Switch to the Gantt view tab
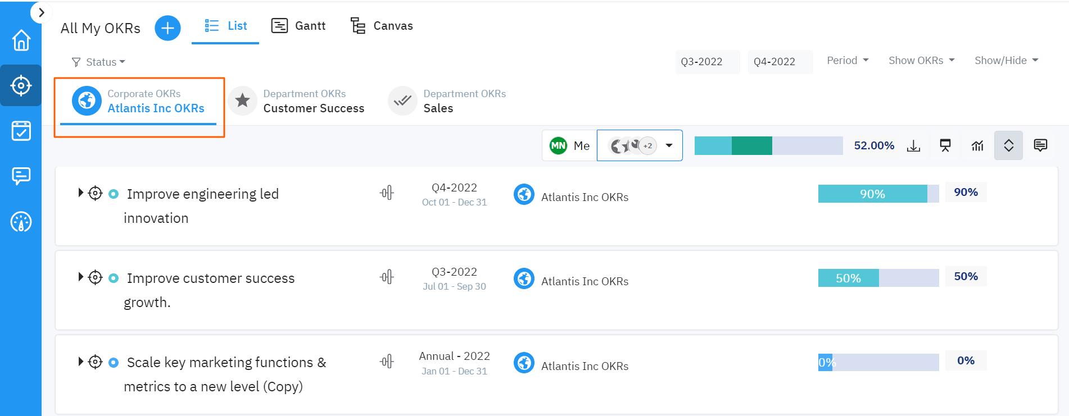The image size is (1069, 416). tap(298, 26)
